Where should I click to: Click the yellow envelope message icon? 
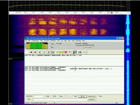click(62, 52)
